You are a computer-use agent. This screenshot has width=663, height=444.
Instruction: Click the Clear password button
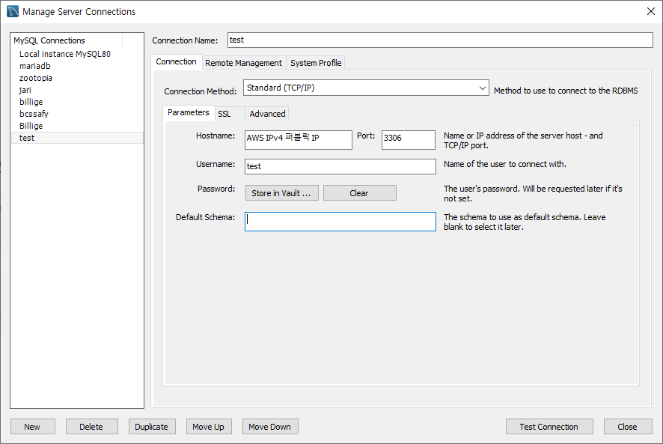pyautogui.click(x=359, y=193)
